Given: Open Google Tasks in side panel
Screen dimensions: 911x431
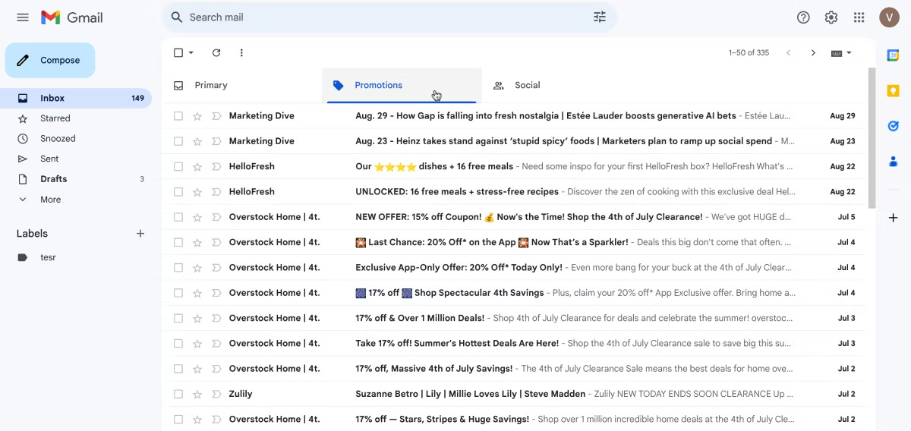Looking at the screenshot, I should tap(893, 126).
